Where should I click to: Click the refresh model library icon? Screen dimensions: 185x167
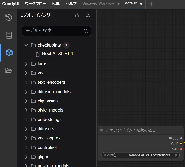(77, 15)
